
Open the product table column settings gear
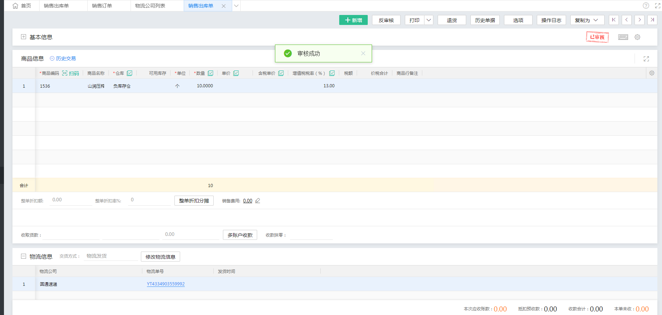652,73
